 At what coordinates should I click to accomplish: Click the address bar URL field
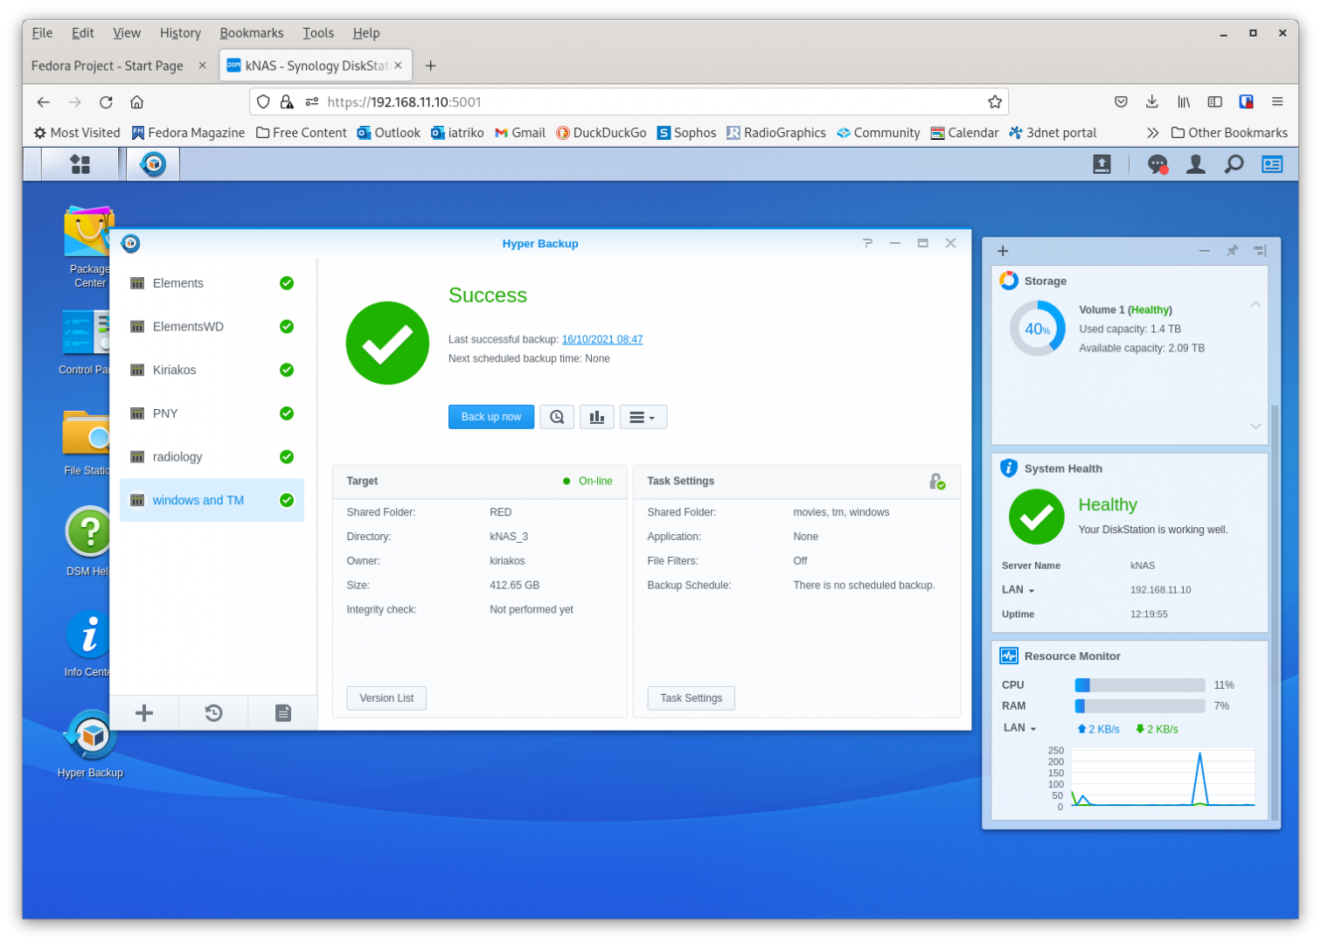tap(629, 102)
